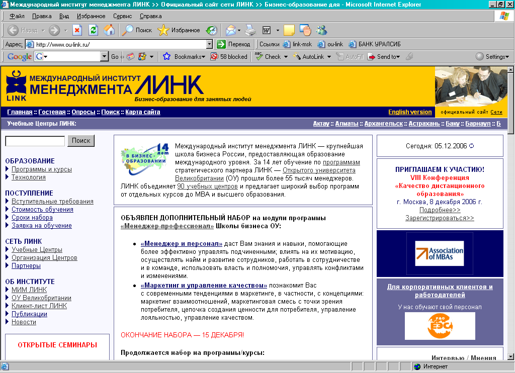Click the date refresh icon beside Сегодня

(472, 146)
